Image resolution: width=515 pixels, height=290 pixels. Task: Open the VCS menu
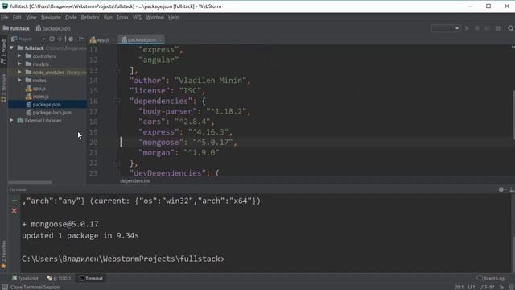tap(137, 18)
